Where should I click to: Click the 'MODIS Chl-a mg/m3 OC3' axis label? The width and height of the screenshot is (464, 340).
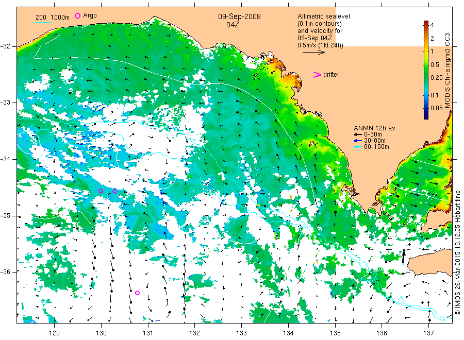coord(447,71)
